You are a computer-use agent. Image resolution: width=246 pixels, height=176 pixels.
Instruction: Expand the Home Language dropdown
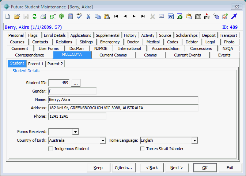[194, 141]
